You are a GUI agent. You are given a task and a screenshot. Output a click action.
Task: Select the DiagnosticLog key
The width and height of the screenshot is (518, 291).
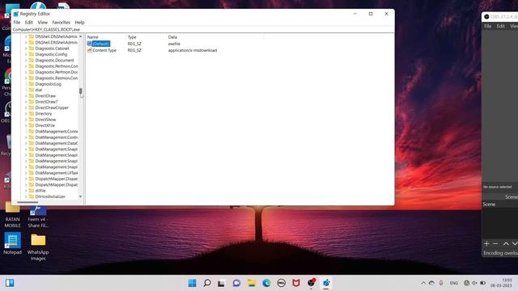[49, 84]
